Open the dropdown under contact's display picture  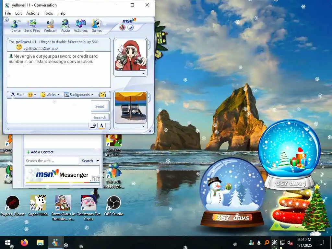[143, 74]
